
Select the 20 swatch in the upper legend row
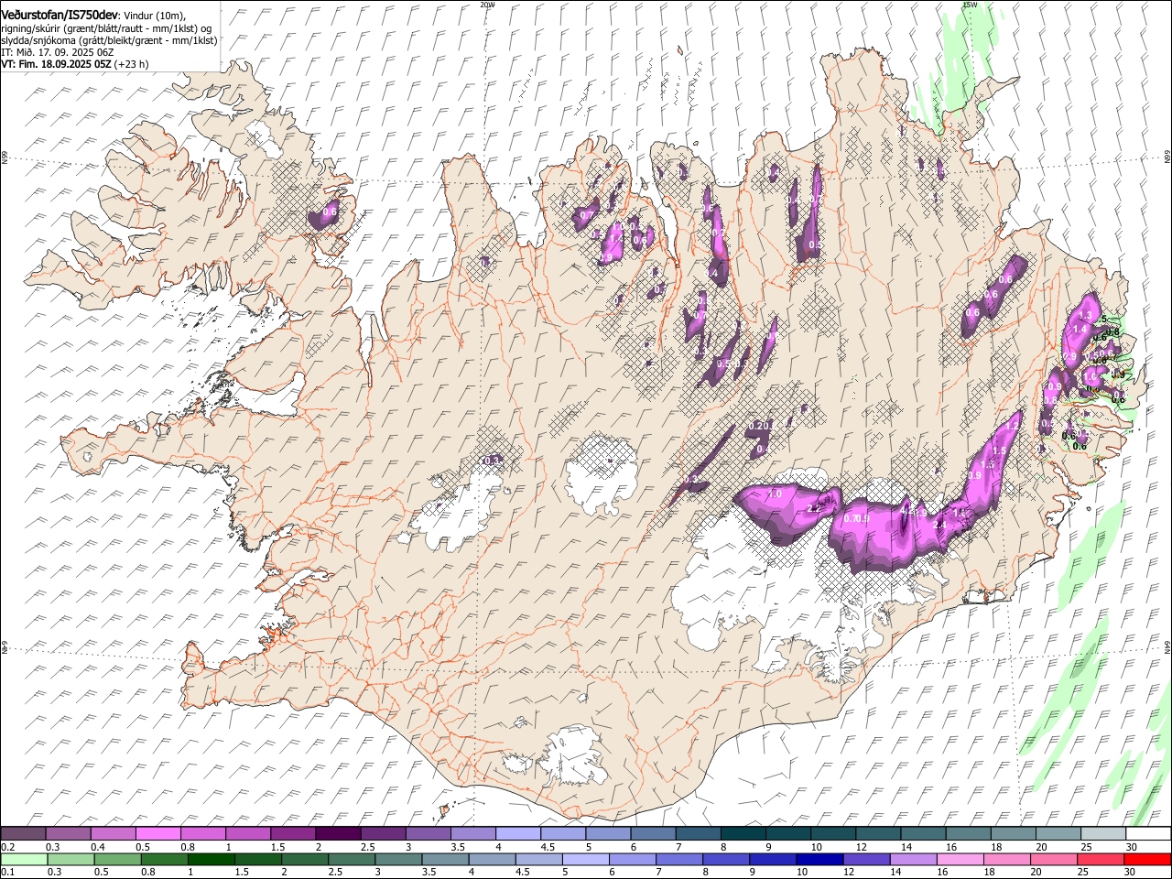click(1059, 834)
